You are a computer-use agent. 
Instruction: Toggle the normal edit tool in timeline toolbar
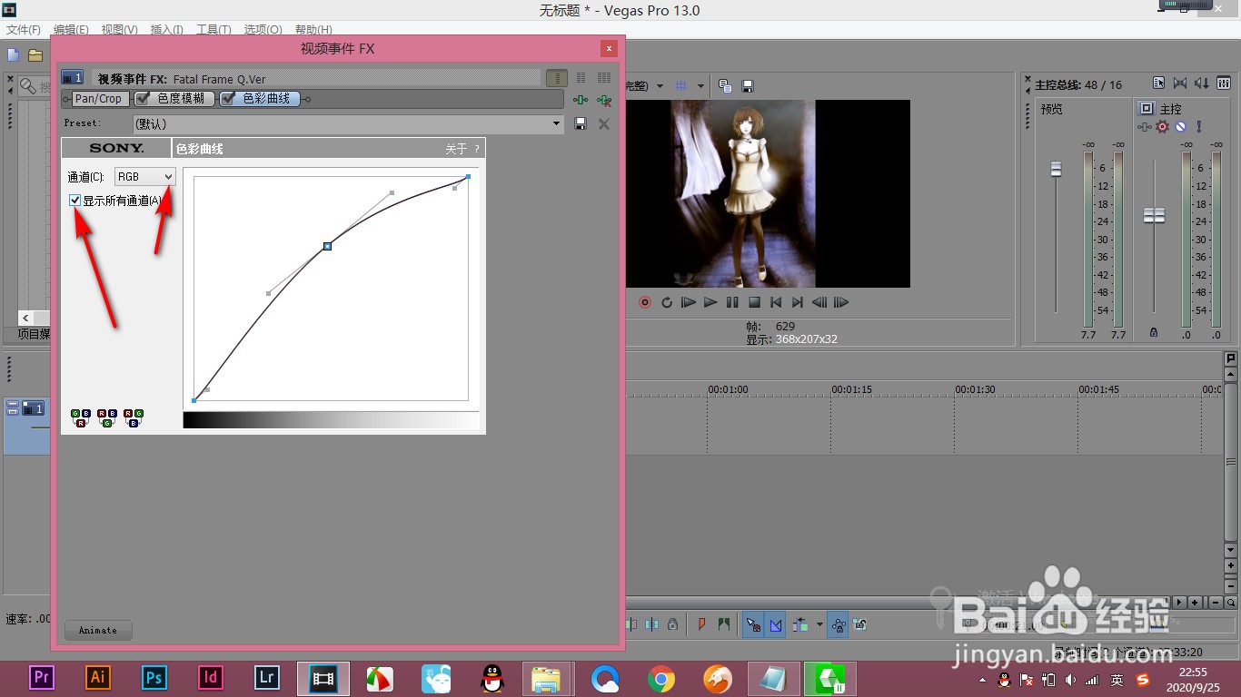point(753,625)
